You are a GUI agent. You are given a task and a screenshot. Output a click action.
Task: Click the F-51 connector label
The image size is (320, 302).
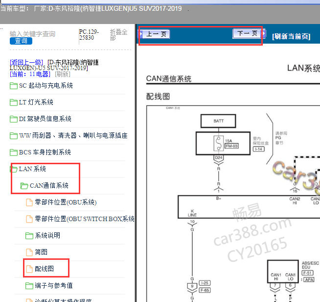pos(307,273)
